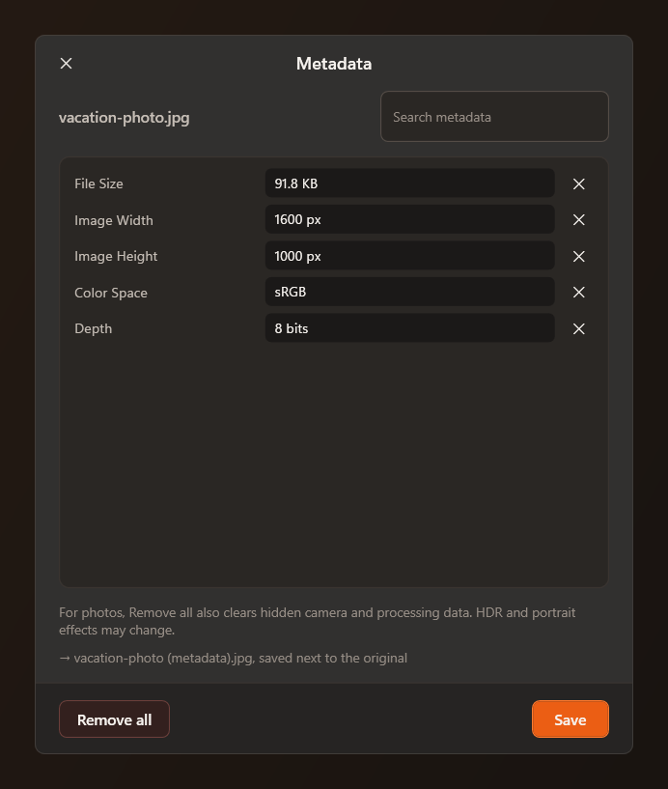Click the Image Height label
The width and height of the screenshot is (668, 789).
point(116,257)
